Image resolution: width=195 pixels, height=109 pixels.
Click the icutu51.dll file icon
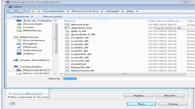pyautogui.click(x=67, y=57)
